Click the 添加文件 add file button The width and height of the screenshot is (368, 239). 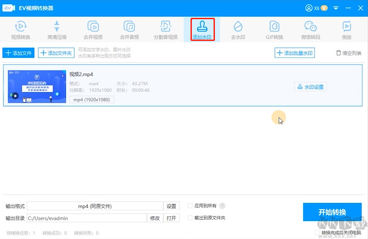[19, 53]
